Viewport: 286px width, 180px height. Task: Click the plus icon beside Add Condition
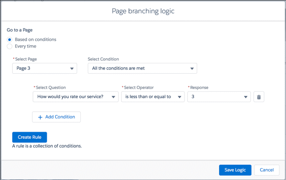pos(41,117)
